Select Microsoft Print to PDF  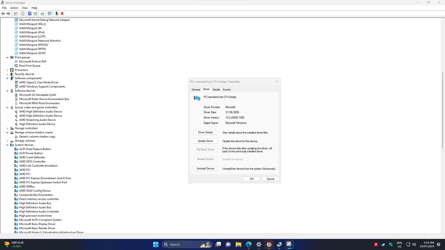coord(33,61)
